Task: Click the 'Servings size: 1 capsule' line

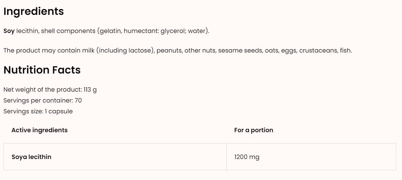Action: pyautogui.click(x=38, y=112)
